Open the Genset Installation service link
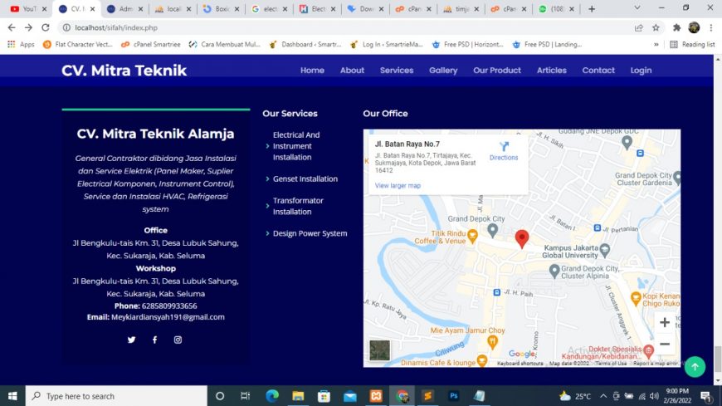This screenshot has height=406, width=722. (x=305, y=179)
